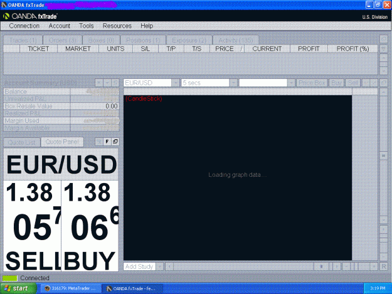This screenshot has height=294, width=392.
Task: Switch to the Boxes (0) tab
Action: [101, 40]
